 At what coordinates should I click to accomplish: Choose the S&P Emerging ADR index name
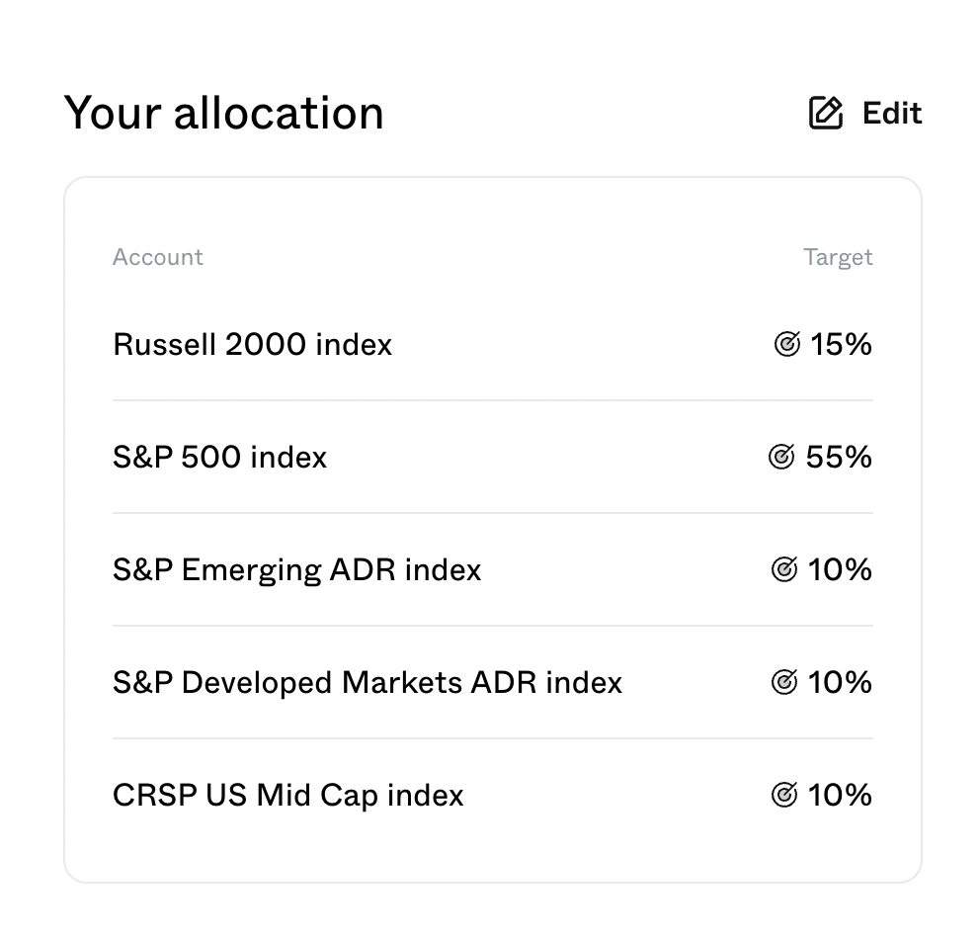point(296,569)
